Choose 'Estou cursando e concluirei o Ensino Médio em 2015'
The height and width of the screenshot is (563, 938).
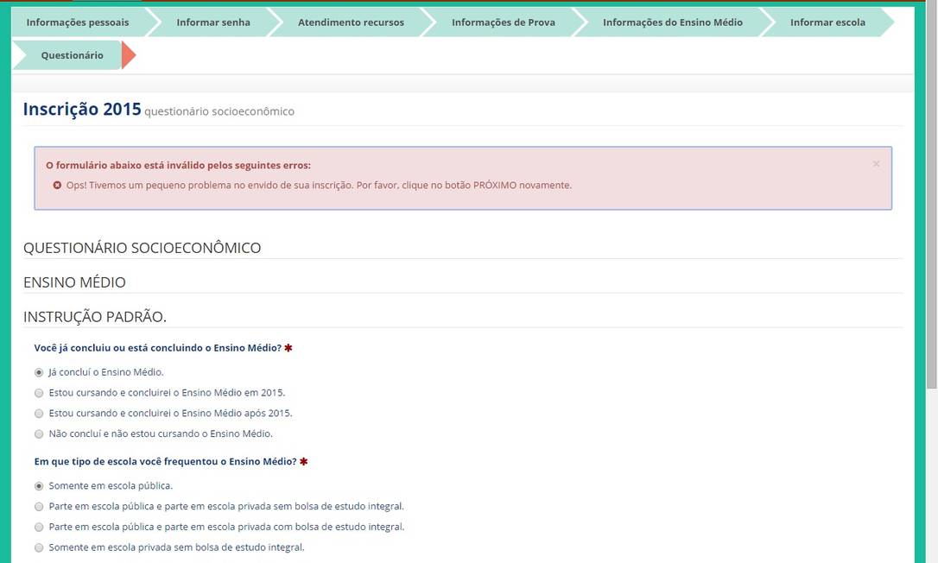click(39, 393)
